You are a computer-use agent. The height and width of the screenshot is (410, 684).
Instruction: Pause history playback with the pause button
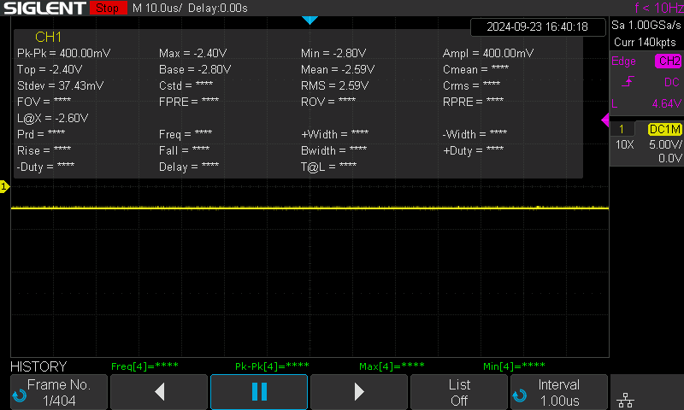tap(259, 391)
